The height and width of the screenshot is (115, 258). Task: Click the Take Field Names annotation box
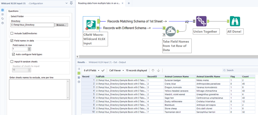point(177,46)
